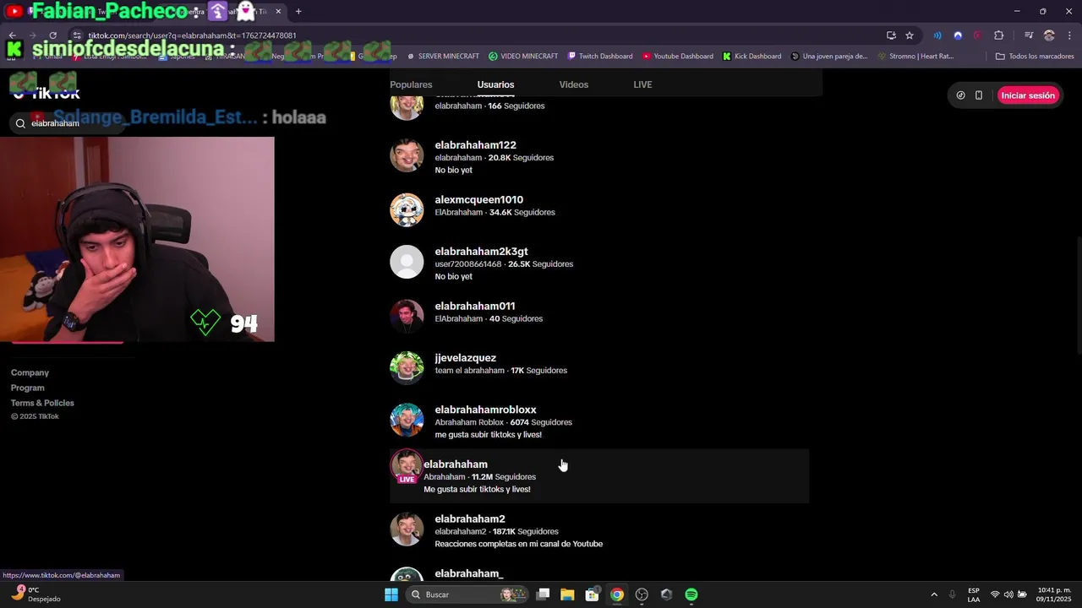The height and width of the screenshot is (608, 1082).
Task: Click 'Reacciones completas en mi canal de Youtube'
Action: 518,544
